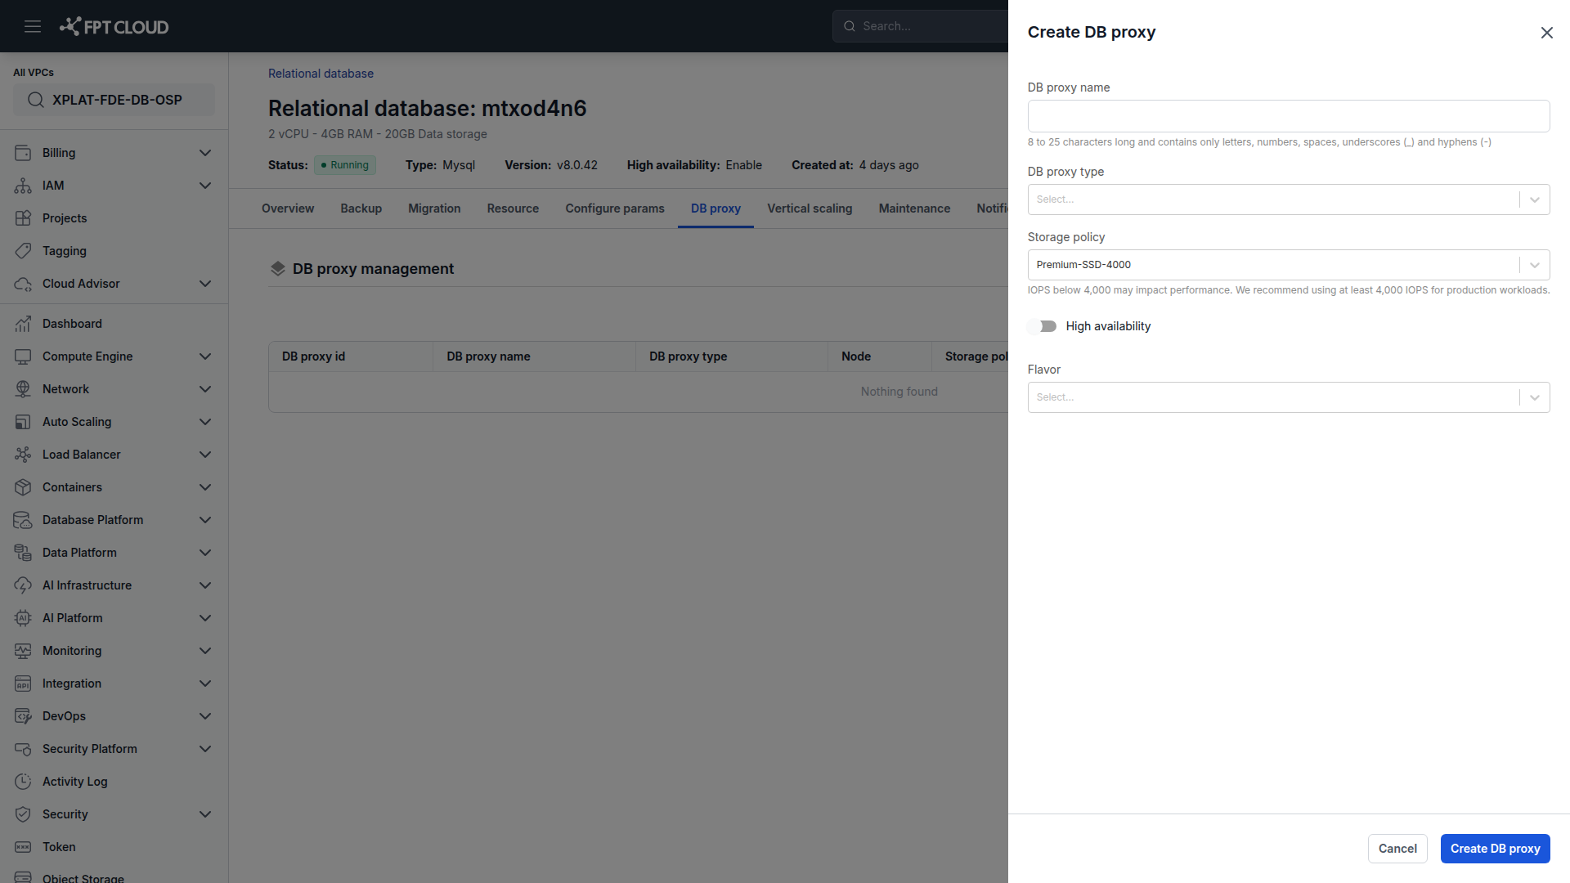The width and height of the screenshot is (1570, 883).
Task: Click the Network globe icon
Action: click(x=23, y=389)
